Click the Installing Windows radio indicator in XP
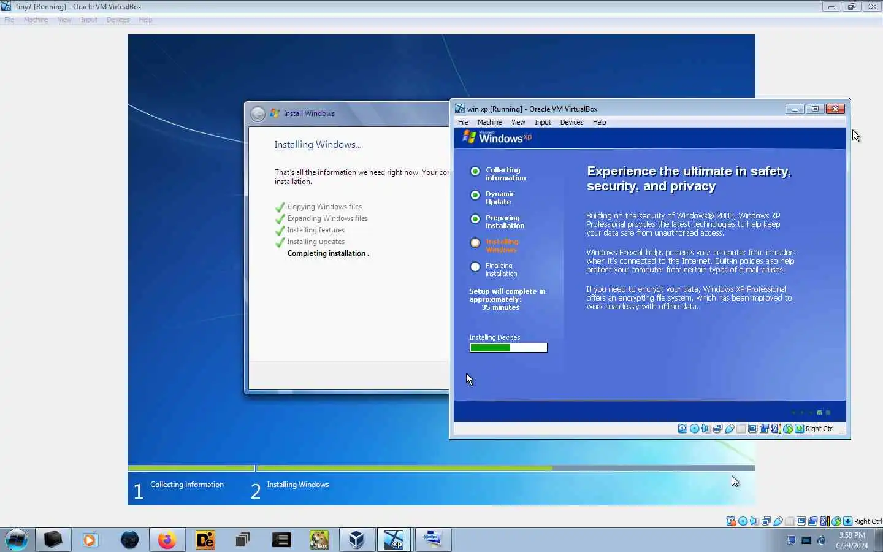This screenshot has width=883, height=552. tap(475, 243)
